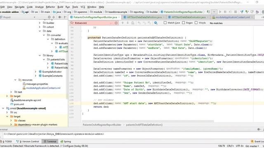
Task: Click patientsOnARTDataSetDefinition() editor breadcrumb
Action: point(144,125)
